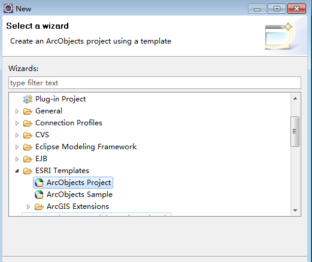Image resolution: width=312 pixels, height=262 pixels.
Task: Click the type filter text field
Action: 155,83
